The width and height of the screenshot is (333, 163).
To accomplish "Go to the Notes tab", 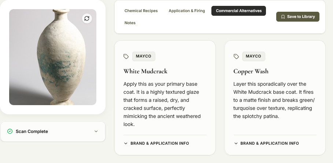I will click(x=130, y=23).
